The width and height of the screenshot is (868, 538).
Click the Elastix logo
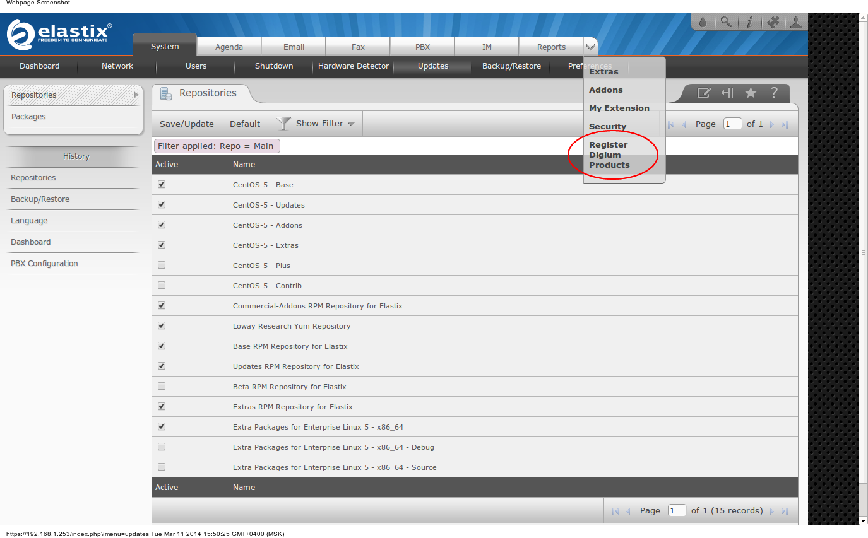(59, 34)
